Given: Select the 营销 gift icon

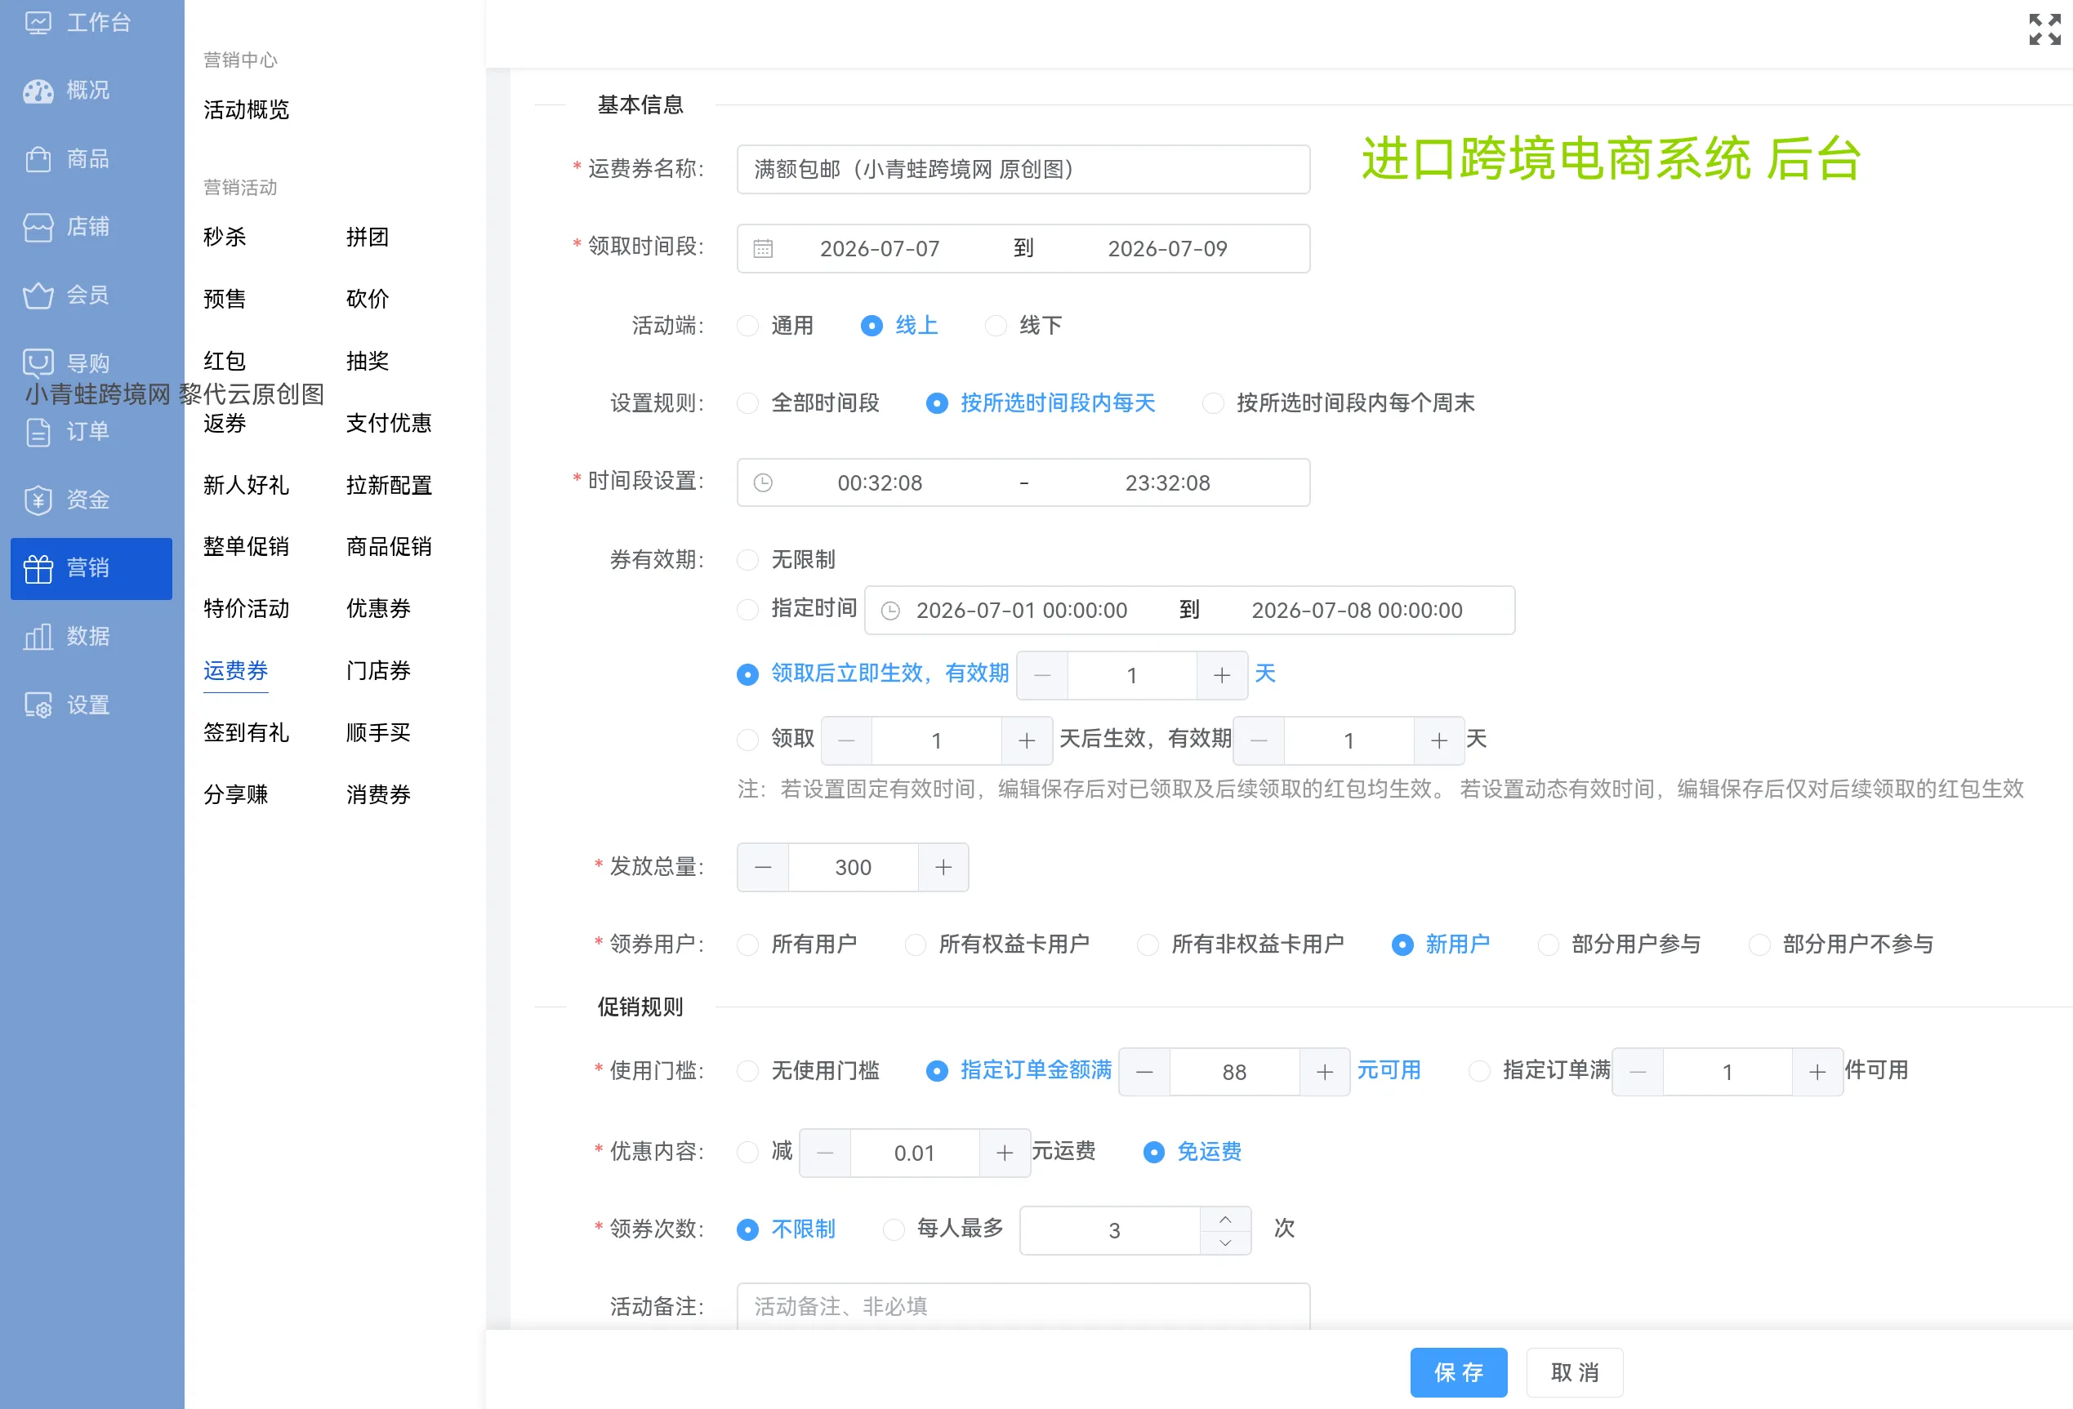Looking at the screenshot, I should tap(38, 568).
